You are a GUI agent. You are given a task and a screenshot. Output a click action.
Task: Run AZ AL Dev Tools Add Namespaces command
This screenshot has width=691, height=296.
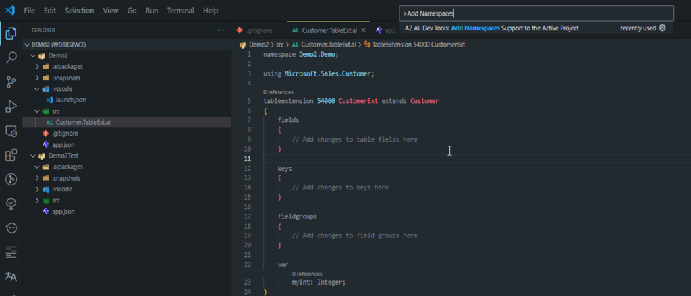535,28
